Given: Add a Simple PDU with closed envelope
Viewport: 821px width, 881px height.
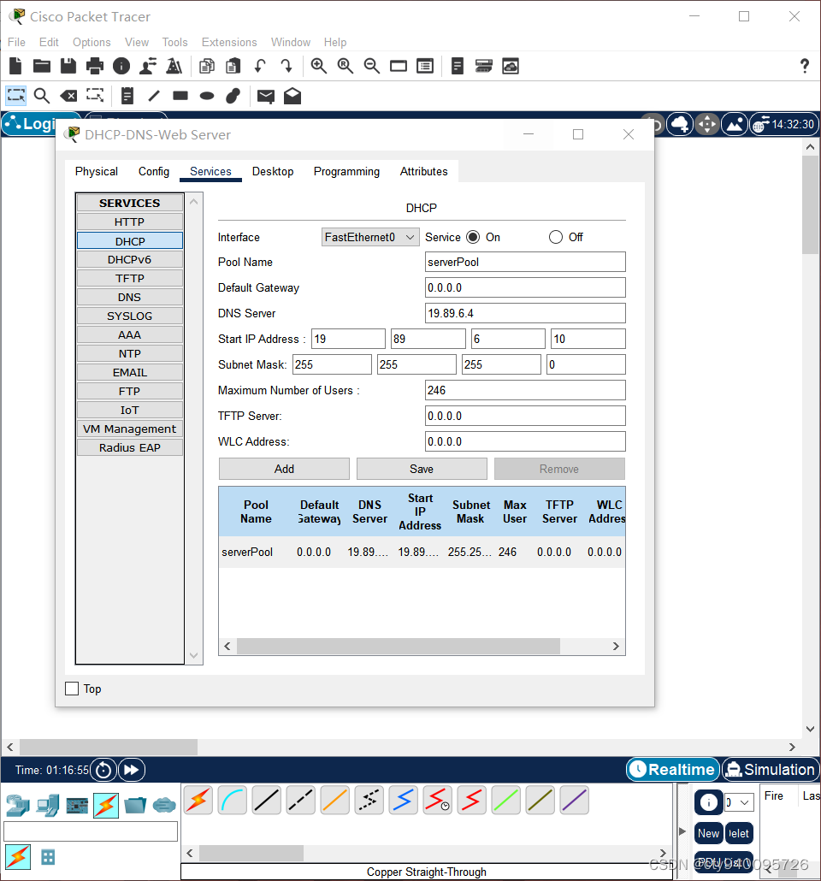Looking at the screenshot, I should 266,96.
